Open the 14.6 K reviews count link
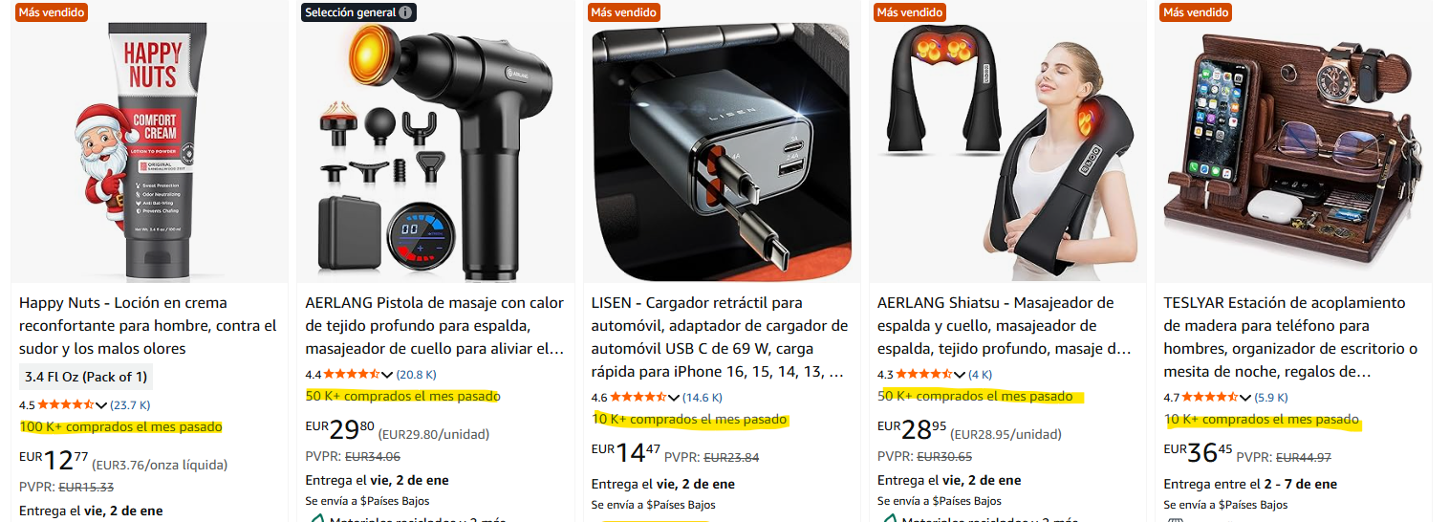Viewport: 1449px width, 522px height. (703, 398)
